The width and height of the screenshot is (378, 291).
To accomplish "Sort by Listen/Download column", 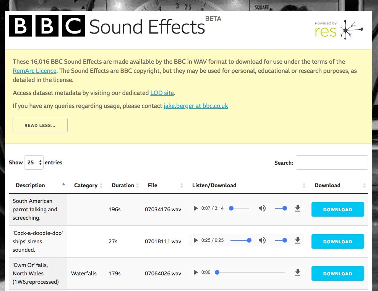I will 248,185.
